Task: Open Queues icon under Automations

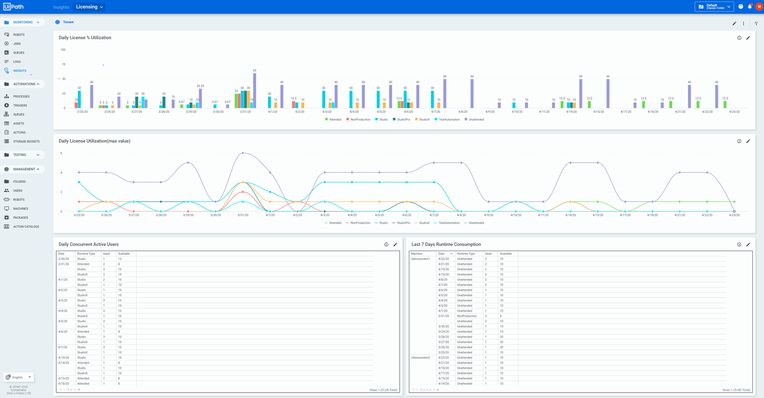Action: tap(7, 114)
